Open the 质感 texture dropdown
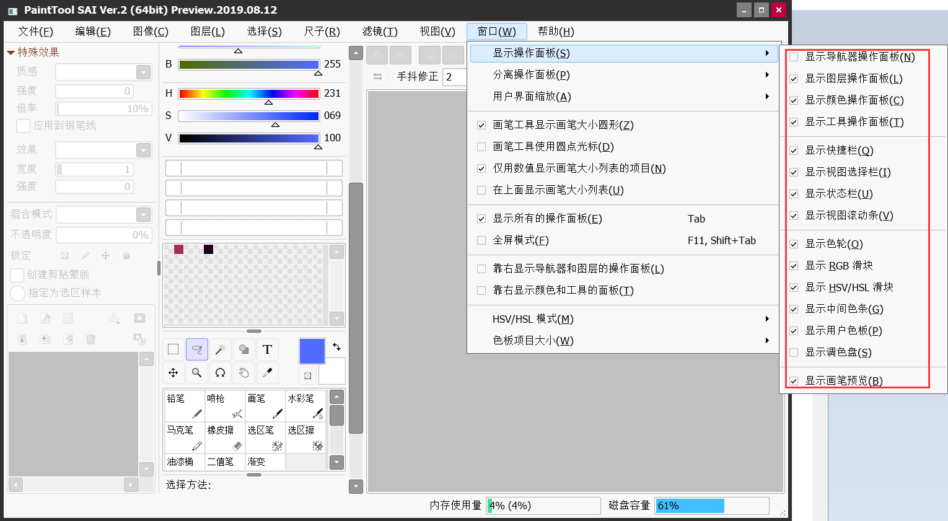 click(144, 72)
